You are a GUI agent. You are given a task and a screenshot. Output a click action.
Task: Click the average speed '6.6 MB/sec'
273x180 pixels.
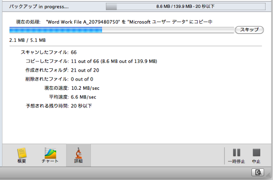click(x=83, y=97)
